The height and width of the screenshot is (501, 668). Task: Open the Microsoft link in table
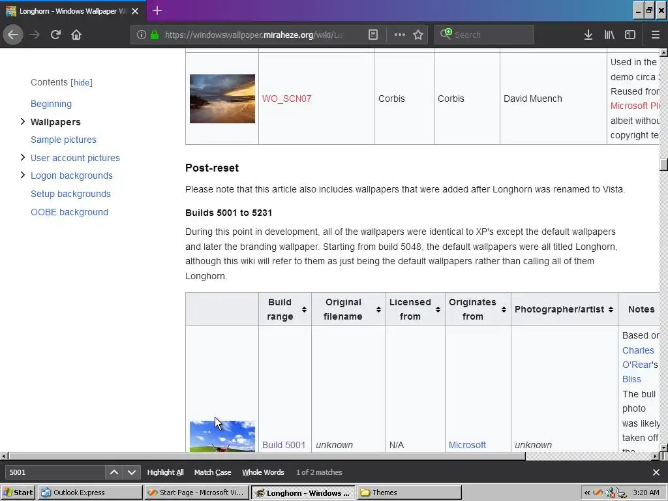(x=467, y=445)
